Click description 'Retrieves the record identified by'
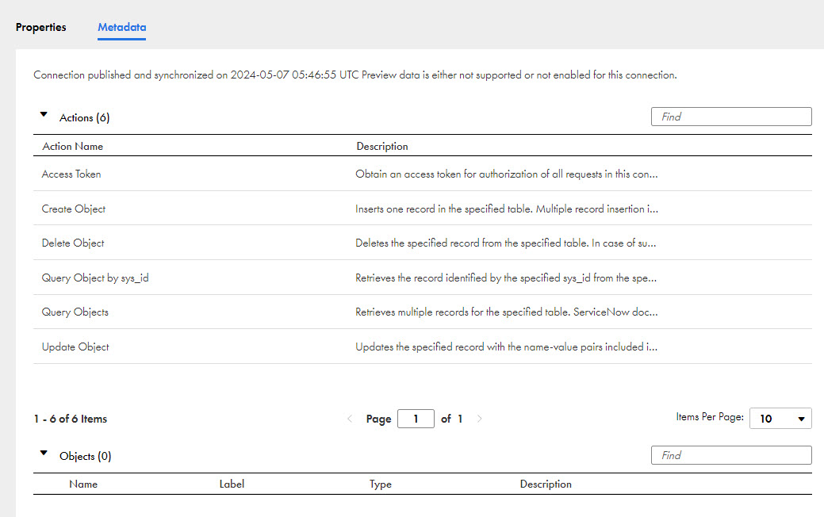Viewport: 824px width, 517px height. point(506,278)
